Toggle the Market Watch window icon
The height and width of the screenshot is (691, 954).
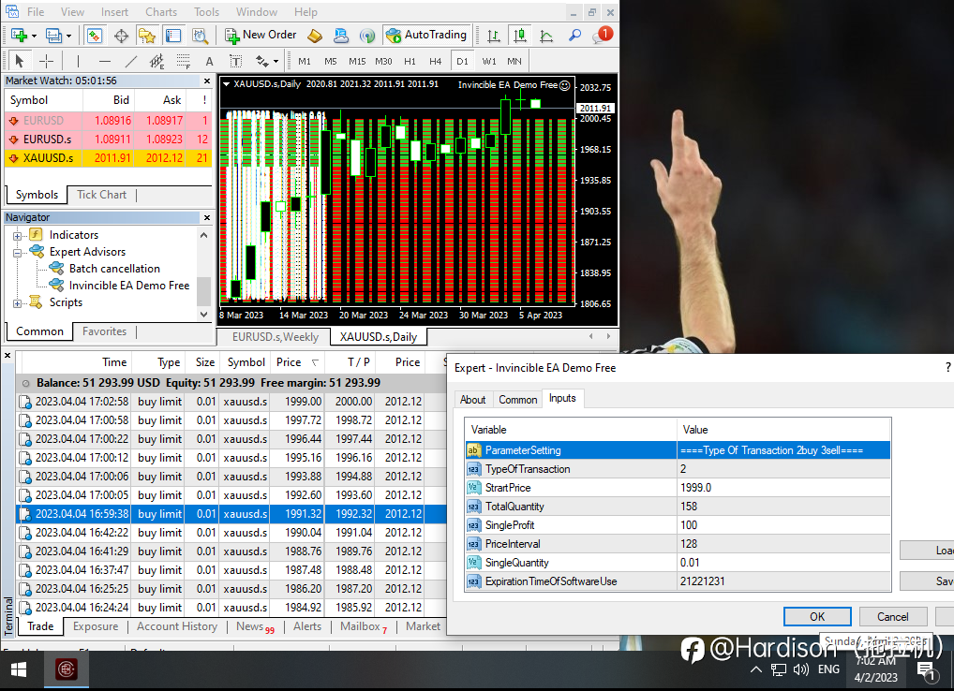point(95,36)
